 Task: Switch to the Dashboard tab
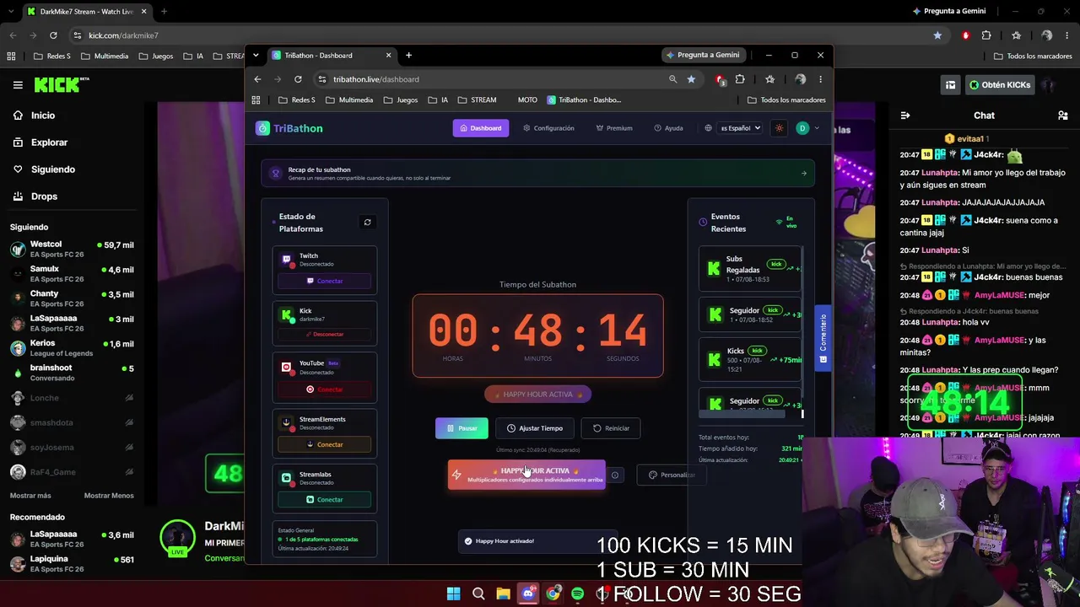point(480,128)
